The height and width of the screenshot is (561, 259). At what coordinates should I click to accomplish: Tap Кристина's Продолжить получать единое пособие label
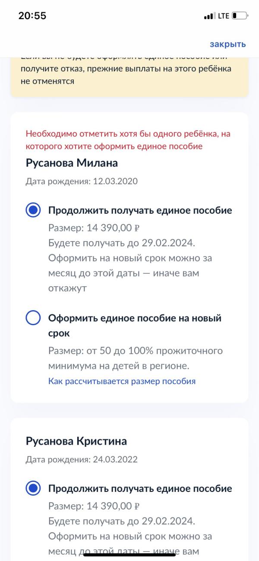[x=140, y=489]
